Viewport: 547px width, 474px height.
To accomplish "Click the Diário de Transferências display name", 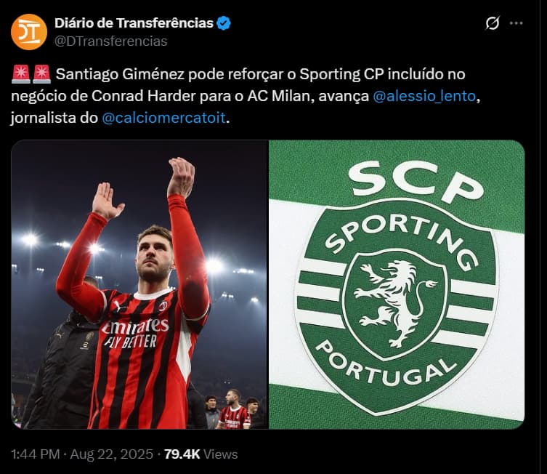I will click(x=134, y=23).
